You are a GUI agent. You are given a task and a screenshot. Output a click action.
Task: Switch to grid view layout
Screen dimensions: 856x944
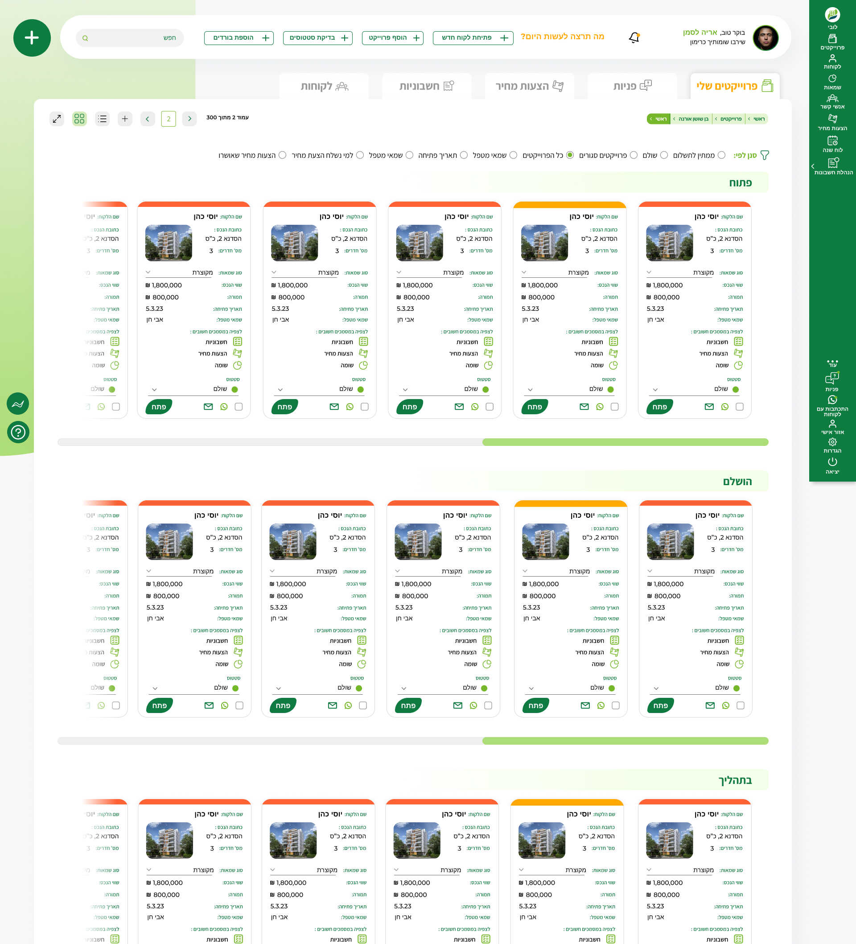point(79,119)
